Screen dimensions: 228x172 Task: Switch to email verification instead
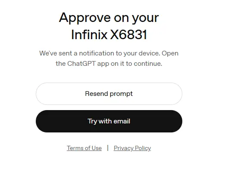[109, 121]
